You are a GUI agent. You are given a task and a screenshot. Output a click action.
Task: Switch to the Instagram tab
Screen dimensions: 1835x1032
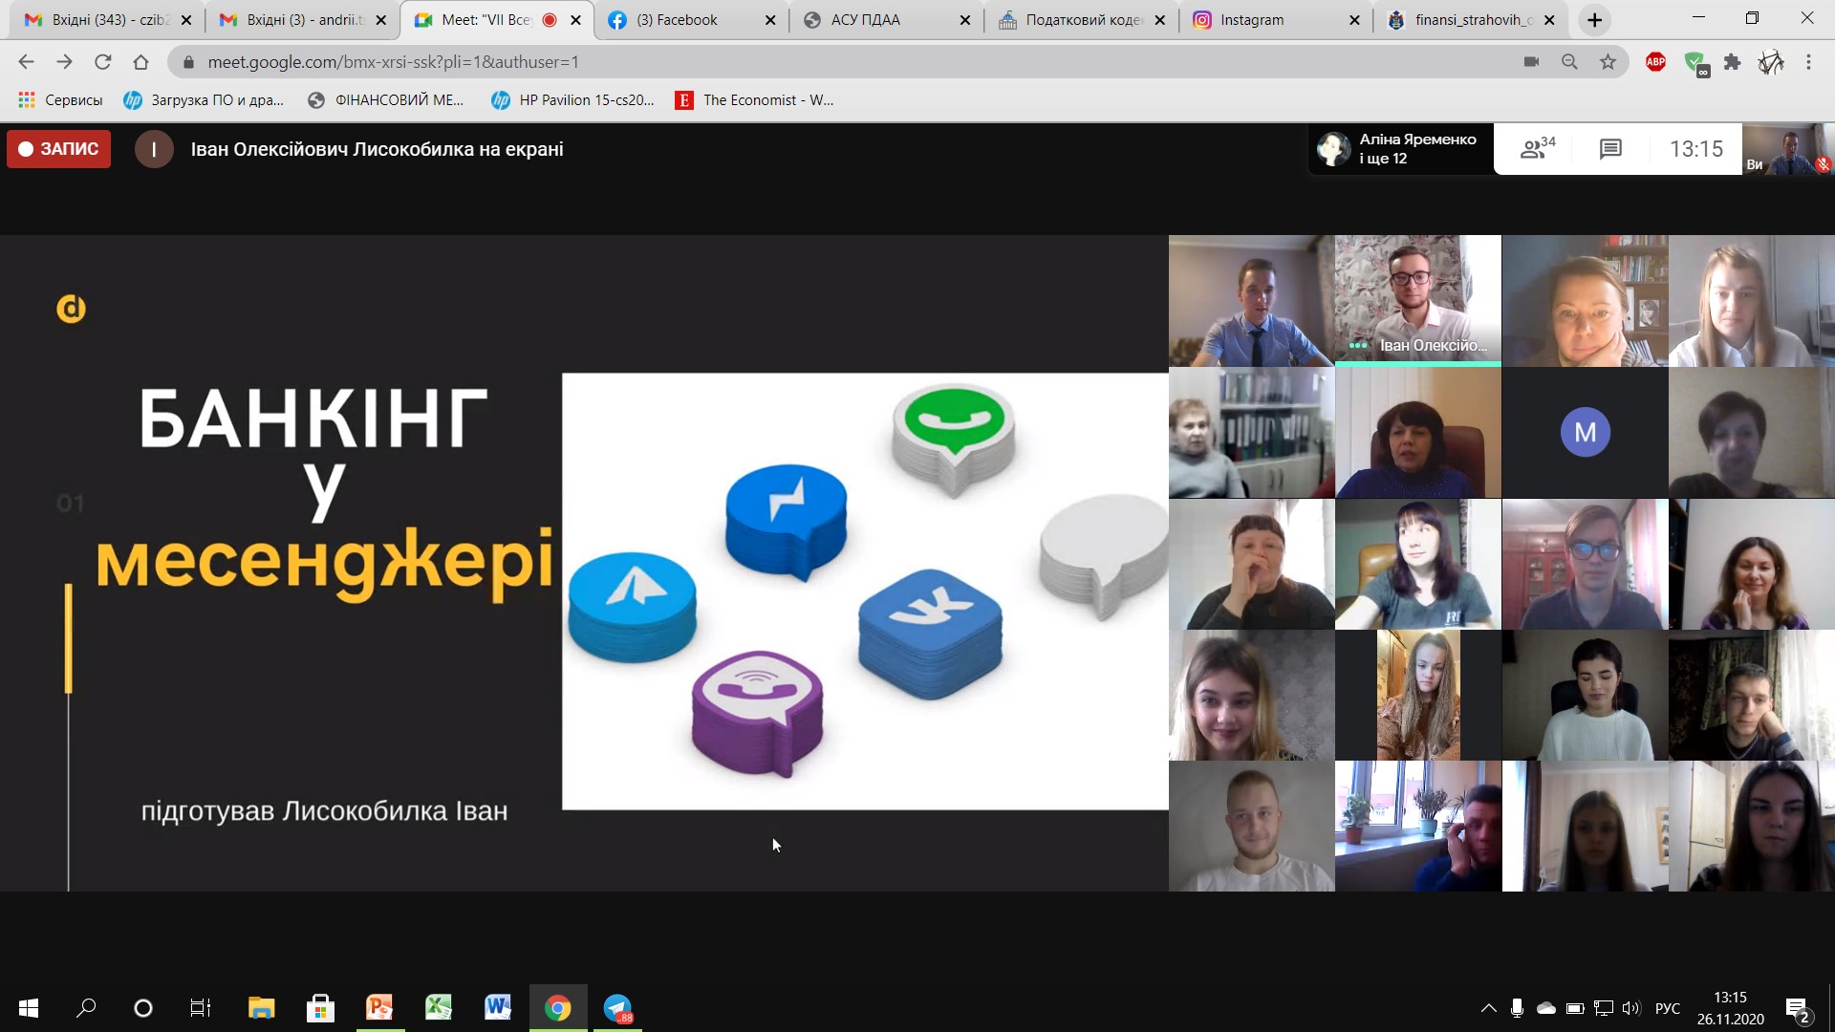tap(1275, 20)
